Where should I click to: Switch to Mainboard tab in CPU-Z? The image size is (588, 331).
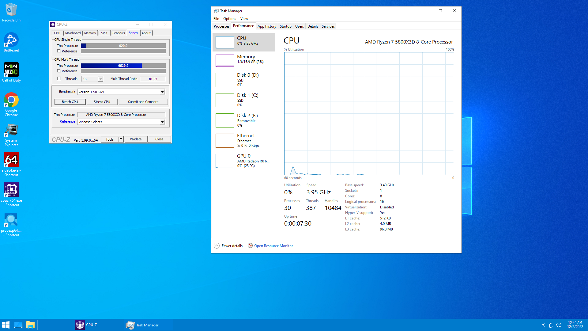[73, 33]
